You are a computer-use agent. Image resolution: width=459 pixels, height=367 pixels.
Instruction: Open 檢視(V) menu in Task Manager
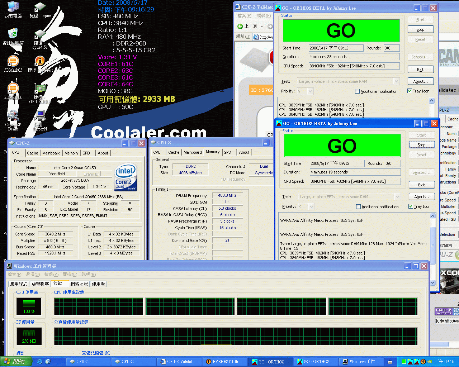coord(51,275)
